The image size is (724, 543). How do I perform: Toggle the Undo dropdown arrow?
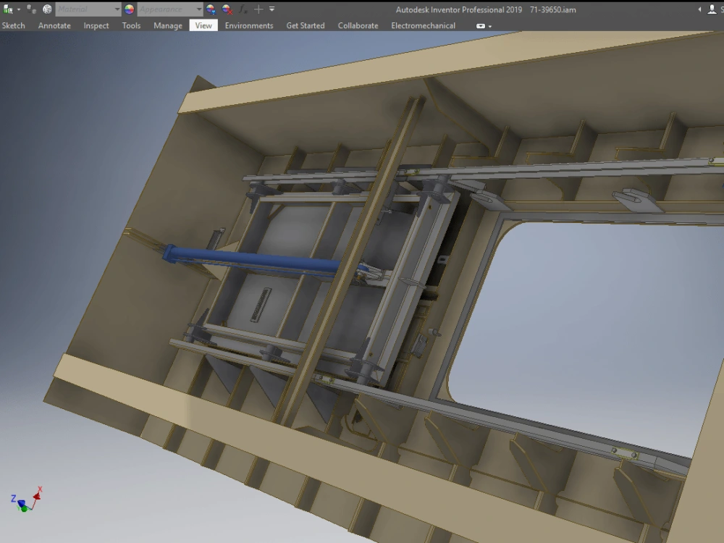pyautogui.click(x=19, y=9)
